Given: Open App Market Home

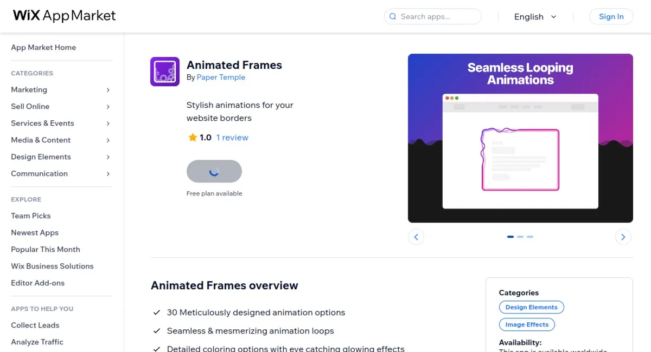Looking at the screenshot, I should 43,48.
